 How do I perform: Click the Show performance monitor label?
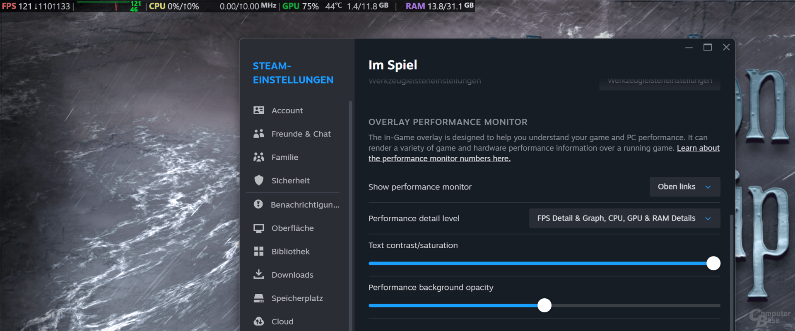[x=420, y=187]
